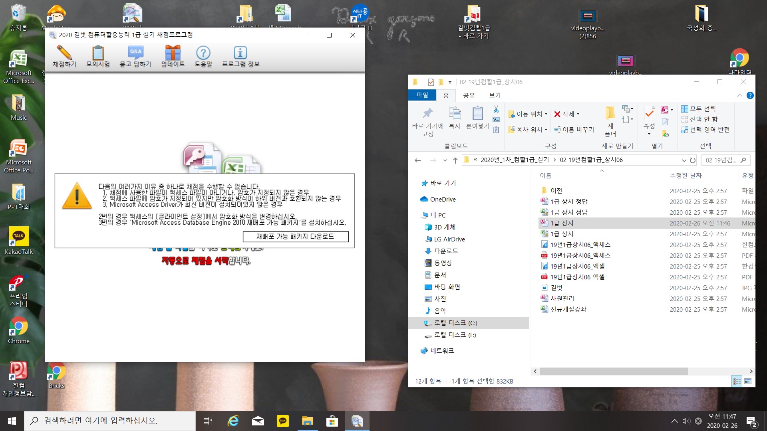Click the horizontal scrollbar in file list

(613, 371)
